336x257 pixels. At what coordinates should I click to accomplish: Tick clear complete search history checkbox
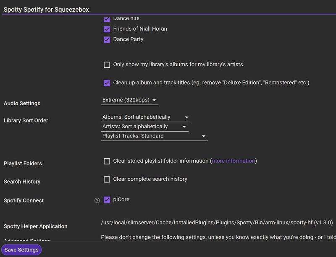pos(107,179)
